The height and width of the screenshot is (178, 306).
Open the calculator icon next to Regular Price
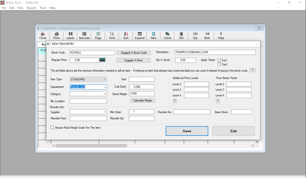[x=102, y=60]
